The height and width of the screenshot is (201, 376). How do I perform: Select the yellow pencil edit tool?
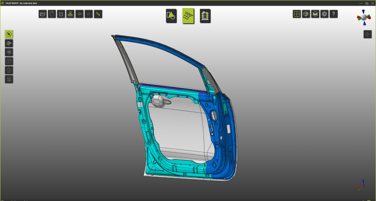pos(98,14)
